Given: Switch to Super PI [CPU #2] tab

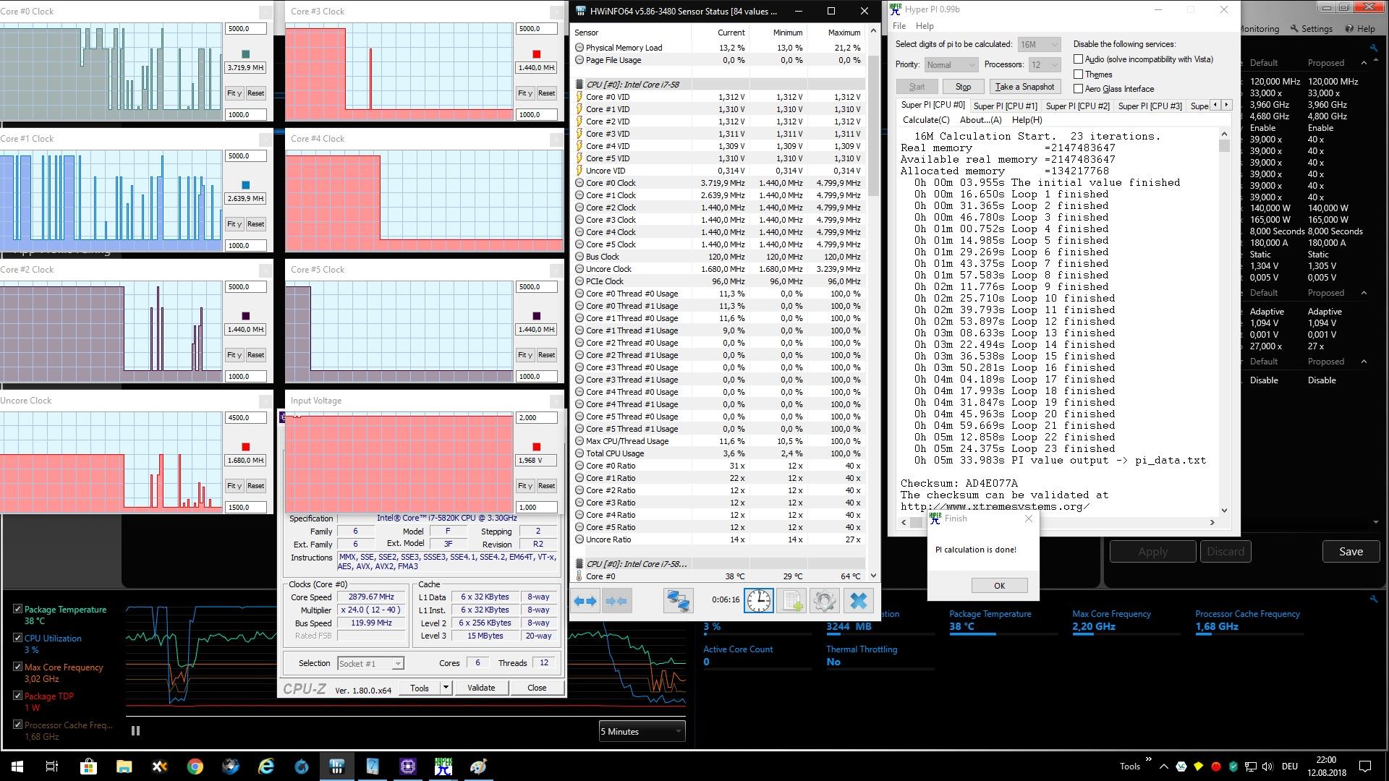Looking at the screenshot, I should [1077, 106].
